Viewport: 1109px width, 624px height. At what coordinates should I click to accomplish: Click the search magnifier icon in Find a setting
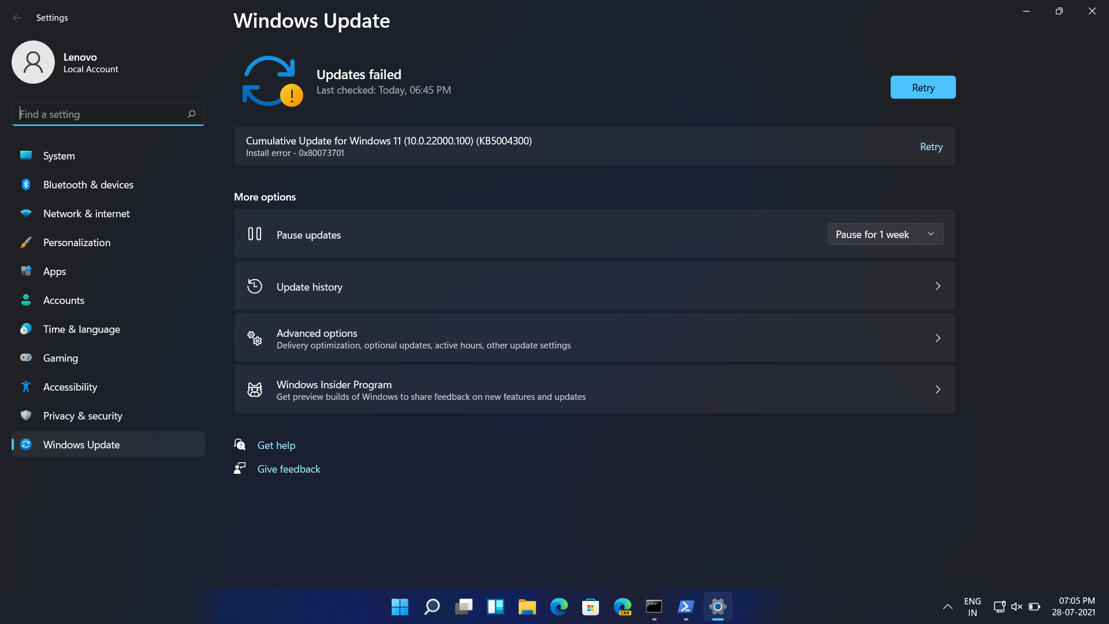pos(192,114)
